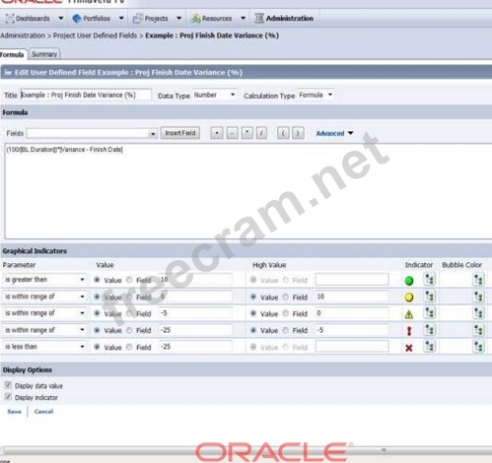The height and width of the screenshot is (463, 492).
Task: Click the Resources people icon
Action: click(x=195, y=19)
